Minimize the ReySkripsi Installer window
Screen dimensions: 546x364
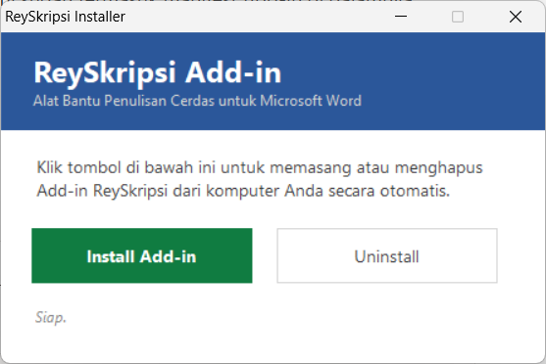coord(401,17)
